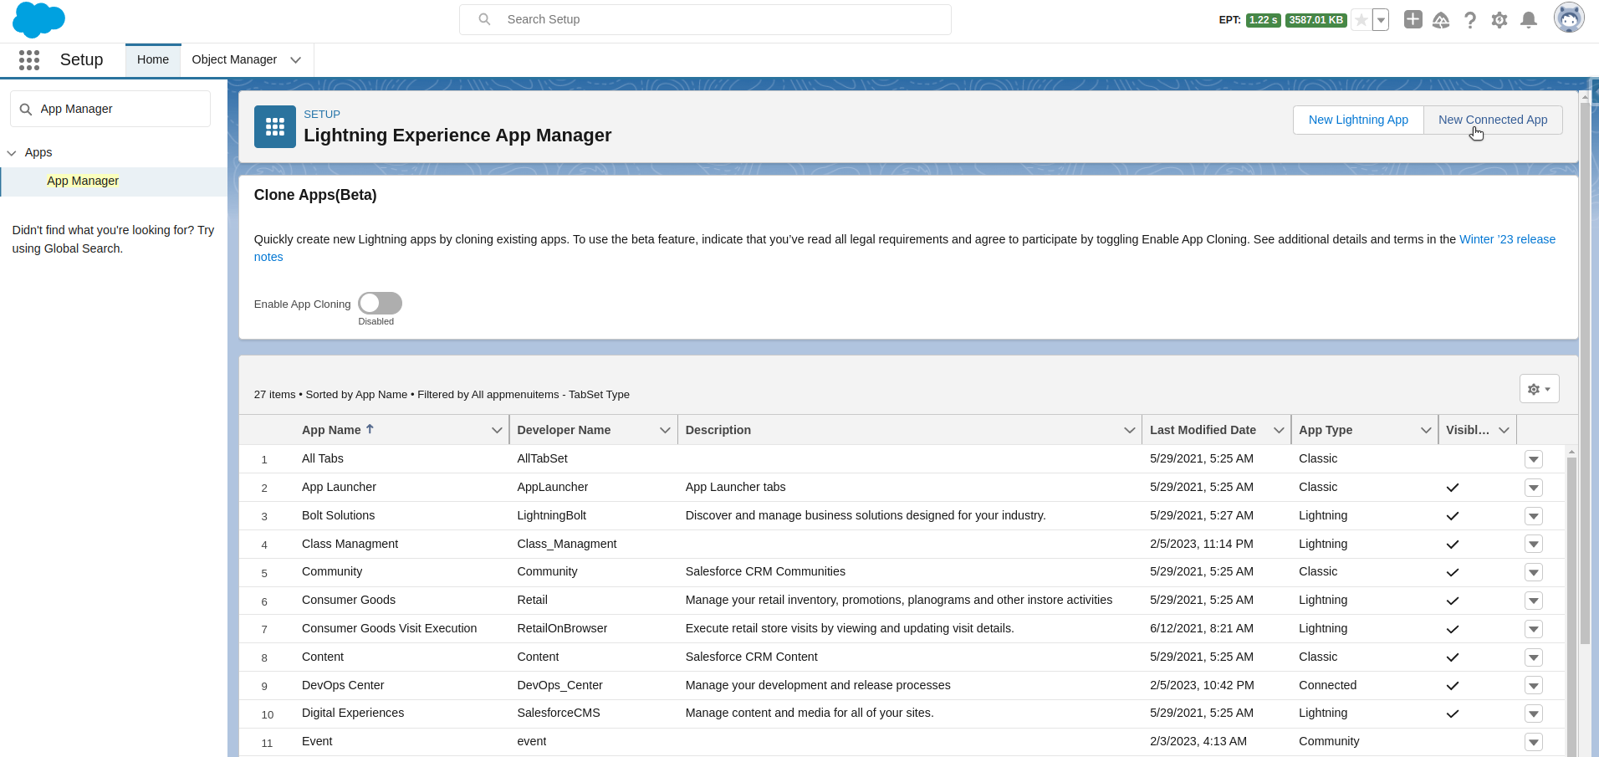Click the Search Setup field
The width and height of the screenshot is (1599, 757).
[705, 19]
